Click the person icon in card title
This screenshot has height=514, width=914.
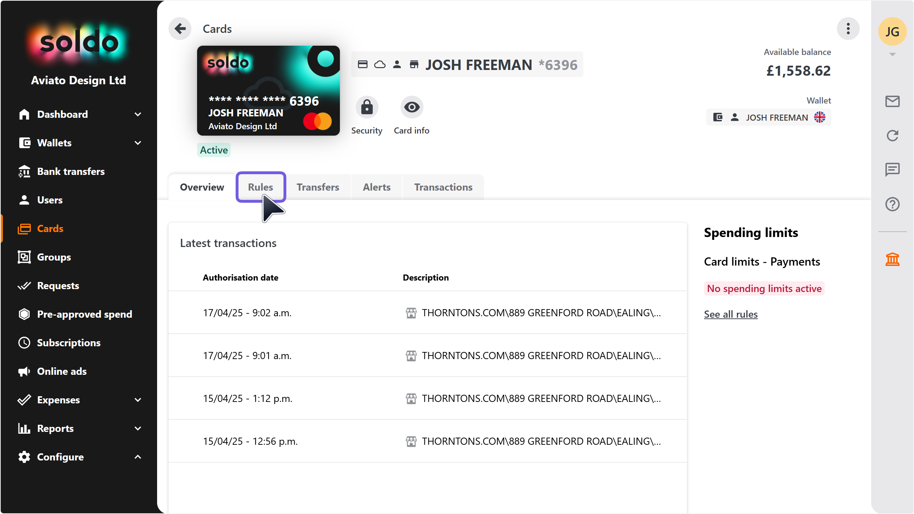397,64
